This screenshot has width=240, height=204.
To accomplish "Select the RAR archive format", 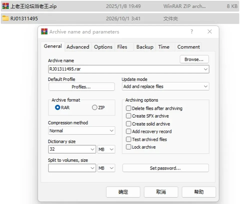I will 57,107.
